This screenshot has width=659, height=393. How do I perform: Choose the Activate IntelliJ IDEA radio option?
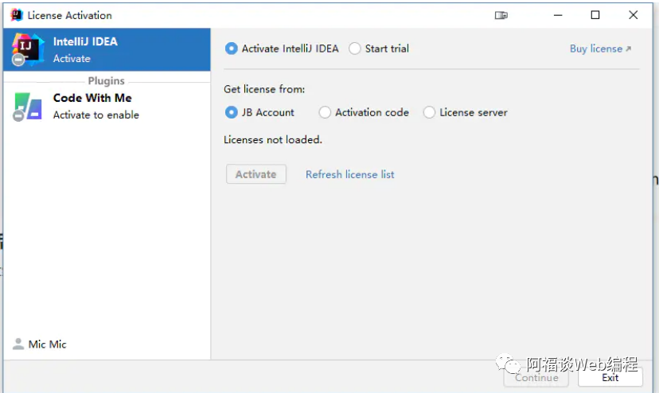(x=282, y=49)
